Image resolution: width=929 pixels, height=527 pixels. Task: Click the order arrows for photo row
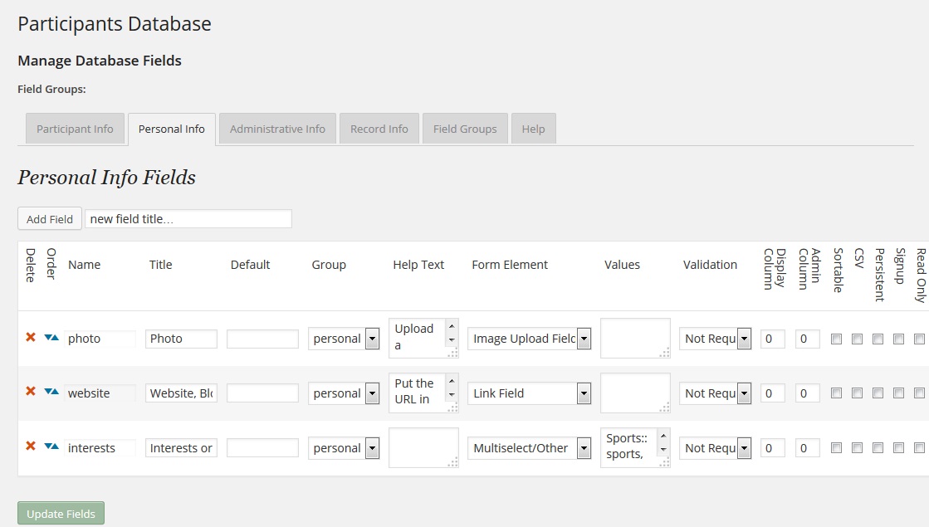point(51,338)
